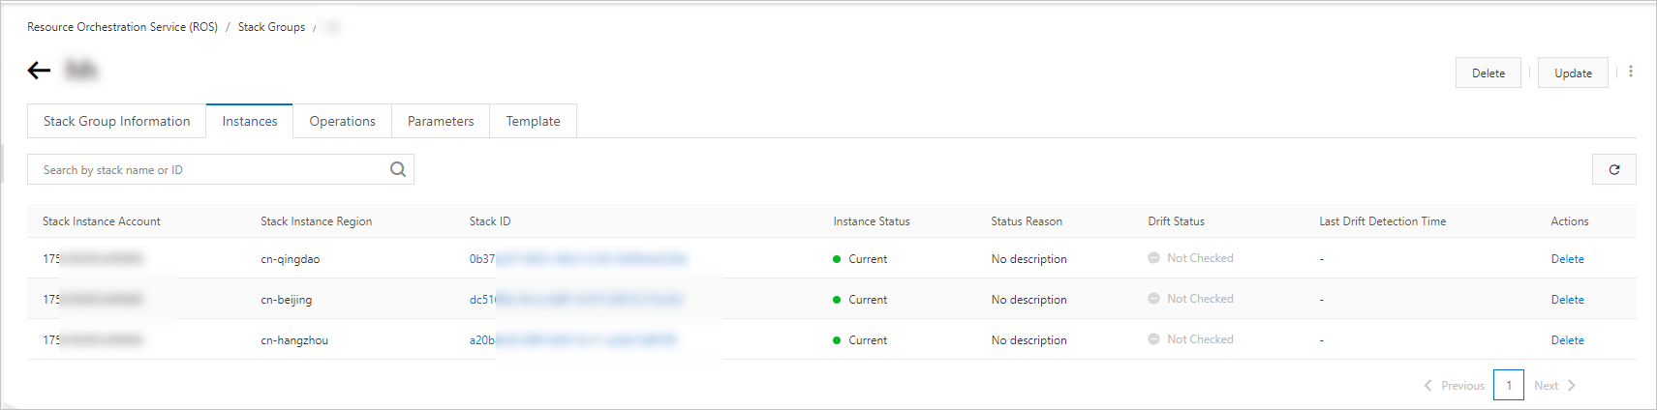This screenshot has height=410, width=1657.
Task: Click the search magnifier icon
Action: [398, 169]
